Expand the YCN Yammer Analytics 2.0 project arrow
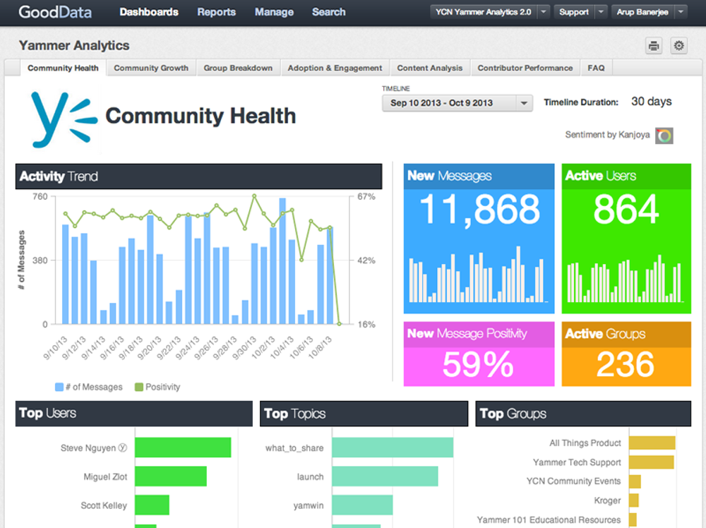The height and width of the screenshot is (528, 706). (x=544, y=12)
